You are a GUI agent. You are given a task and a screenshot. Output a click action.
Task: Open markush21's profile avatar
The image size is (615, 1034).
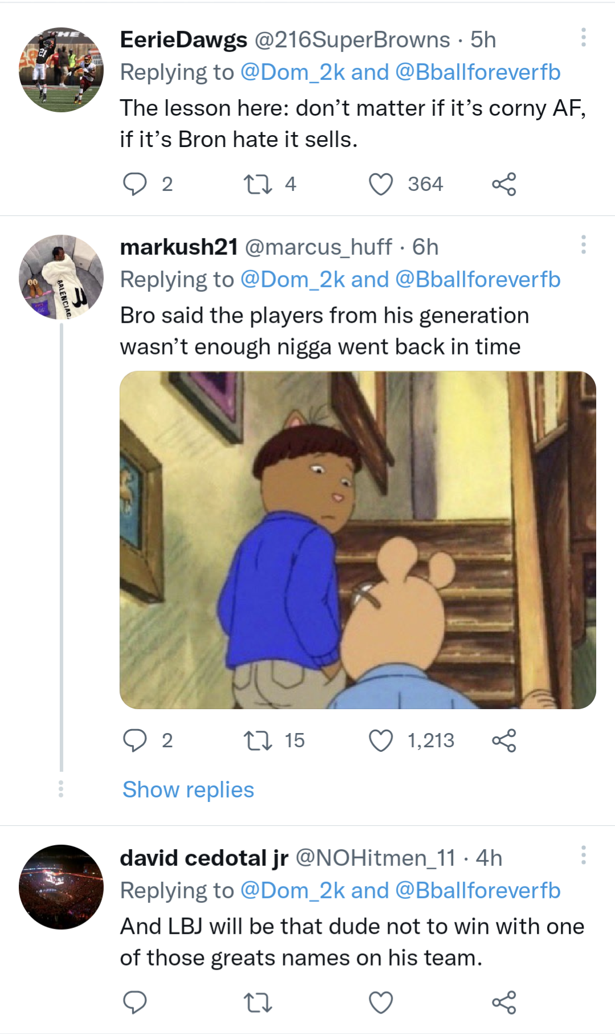pos(61,277)
